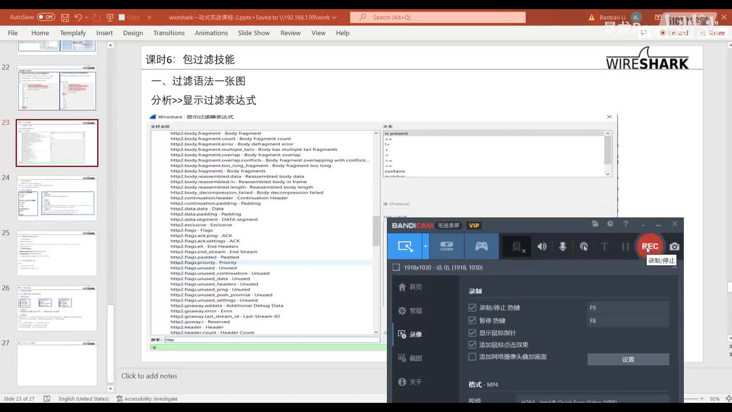Click the camera screenshot icon in Bandicam
The height and width of the screenshot is (412, 732).
coord(675,247)
